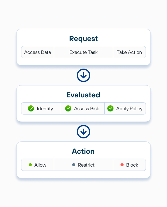Click the down arrow below Request card
The width and height of the screenshot is (167, 207).
tap(83, 75)
